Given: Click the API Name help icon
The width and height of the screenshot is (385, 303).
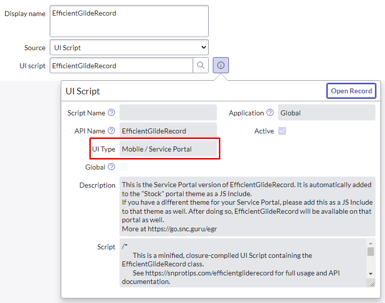Looking at the screenshot, I should (x=111, y=131).
